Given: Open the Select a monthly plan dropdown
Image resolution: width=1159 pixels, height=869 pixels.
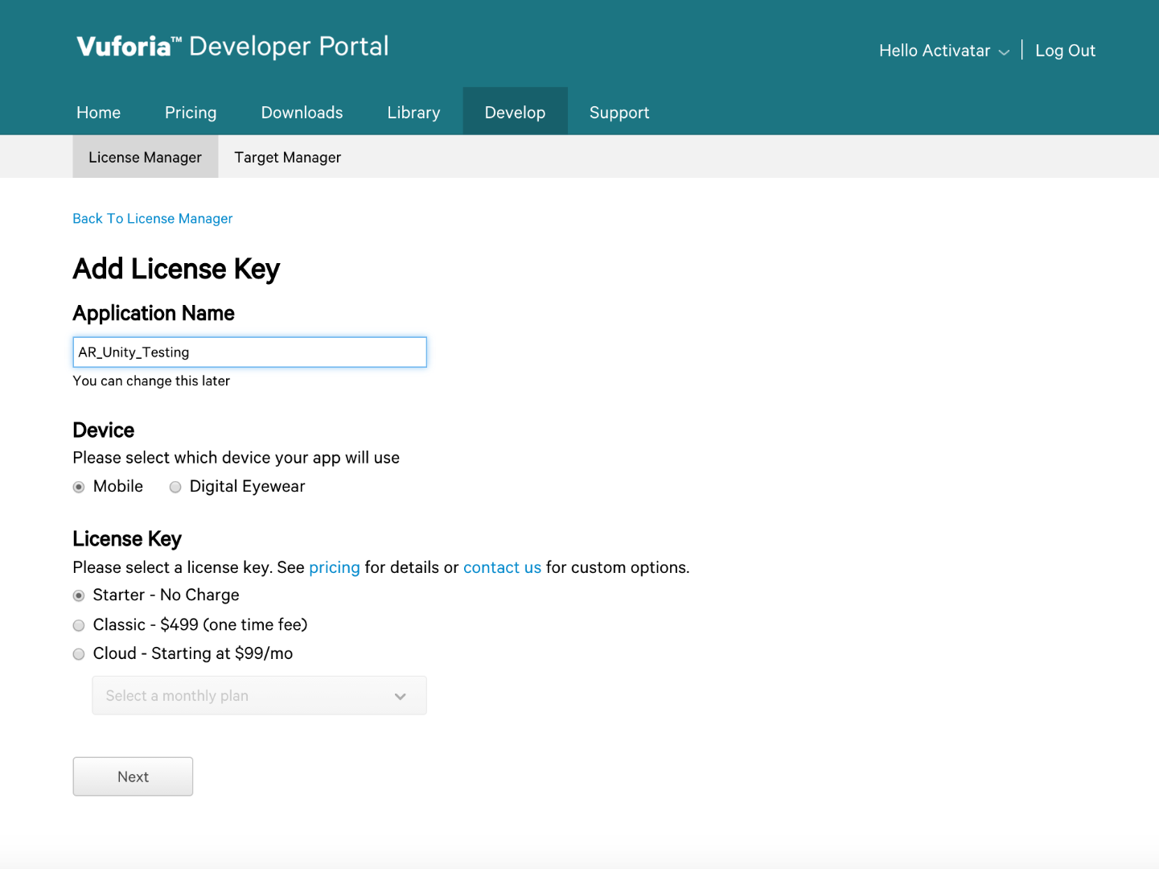Looking at the screenshot, I should [259, 696].
